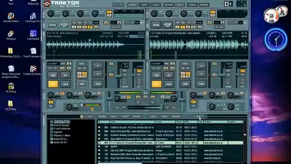Click Audio CD (G:) disc icon

(x=51, y=139)
